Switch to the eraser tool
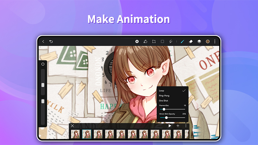Image resolution: width=258 pixels, height=145 pixels. point(191,42)
